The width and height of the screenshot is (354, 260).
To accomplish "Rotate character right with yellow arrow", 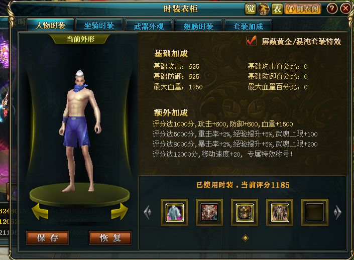I will [x=120, y=211].
